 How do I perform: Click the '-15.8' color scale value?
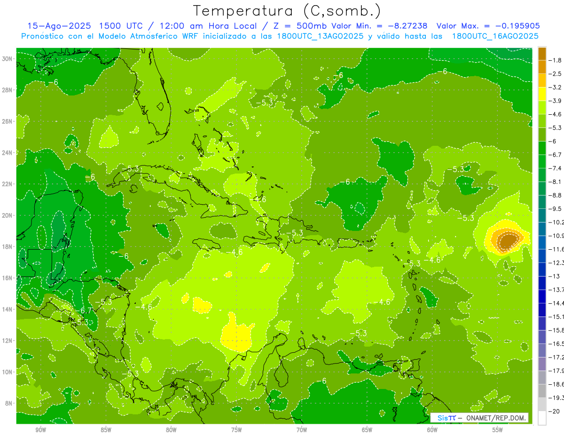(x=556, y=330)
